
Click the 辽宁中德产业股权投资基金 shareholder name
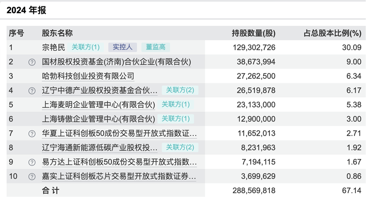point(100,90)
